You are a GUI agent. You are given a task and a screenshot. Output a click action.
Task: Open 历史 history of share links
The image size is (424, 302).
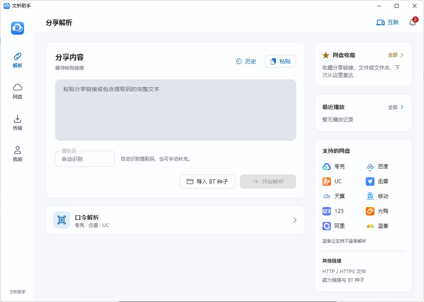pyautogui.click(x=246, y=61)
